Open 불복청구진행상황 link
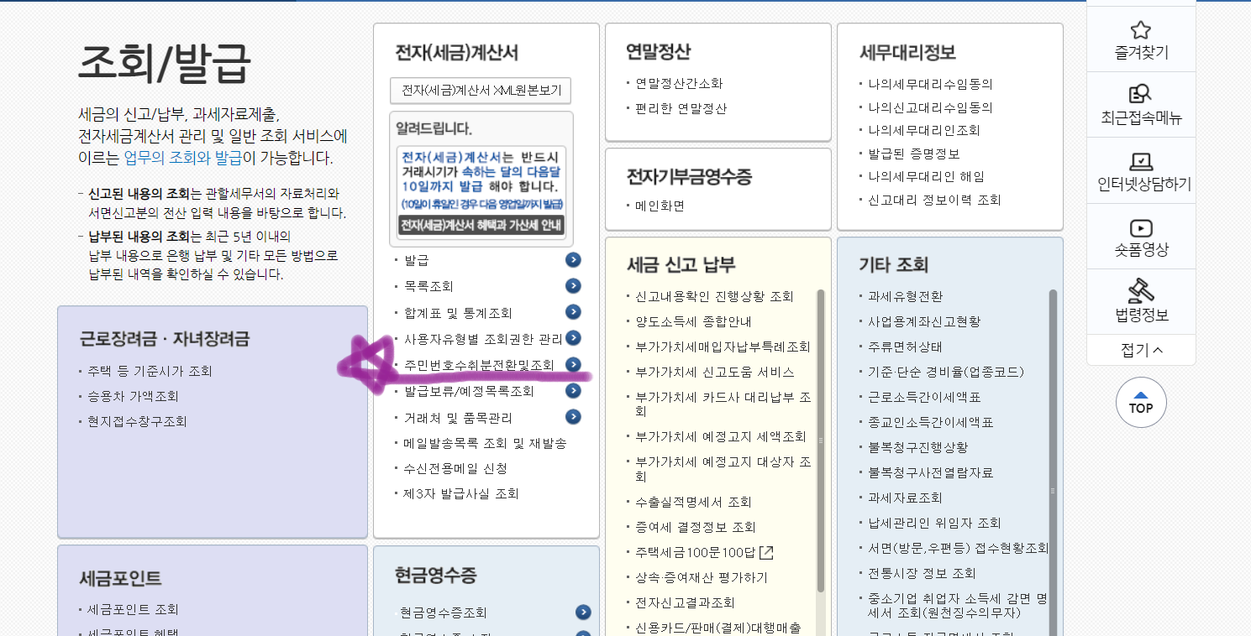1251x636 pixels. 918,447
